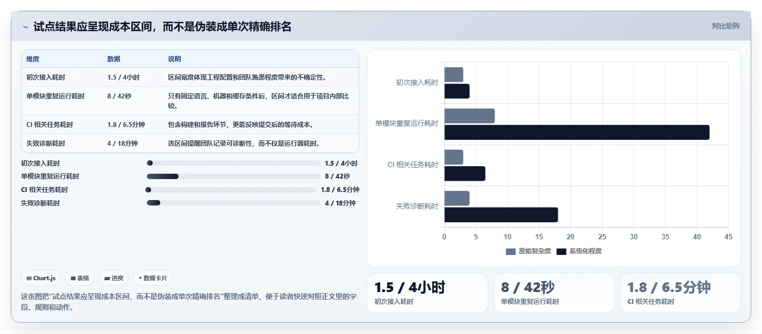Toggle the 原始复杂度 legend entry

[x=528, y=251]
